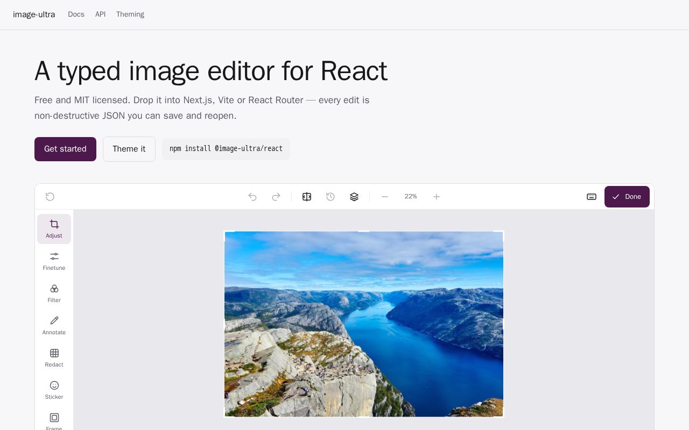Open zoom level 22% menu

(x=411, y=197)
